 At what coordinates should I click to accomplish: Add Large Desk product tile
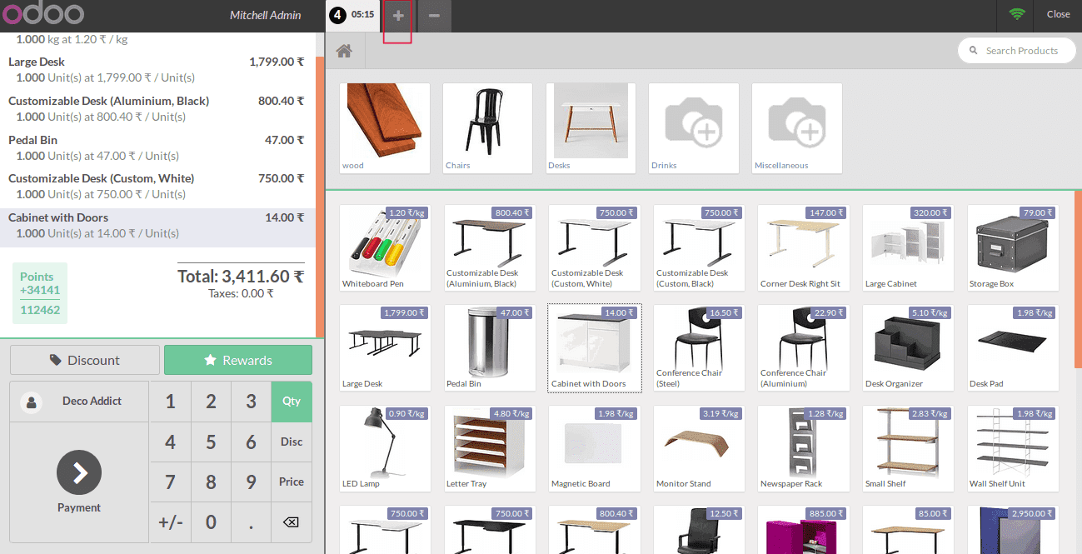386,348
